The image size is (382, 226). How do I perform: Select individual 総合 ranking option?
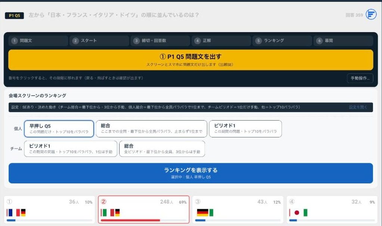tap(152, 129)
